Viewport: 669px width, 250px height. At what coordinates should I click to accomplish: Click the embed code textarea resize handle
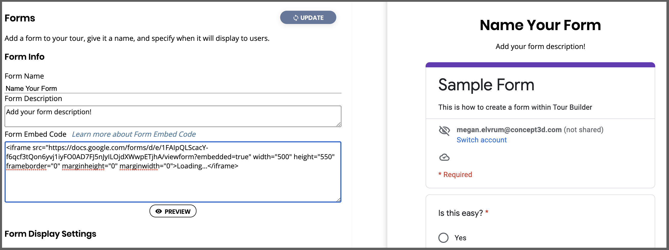tap(338, 200)
